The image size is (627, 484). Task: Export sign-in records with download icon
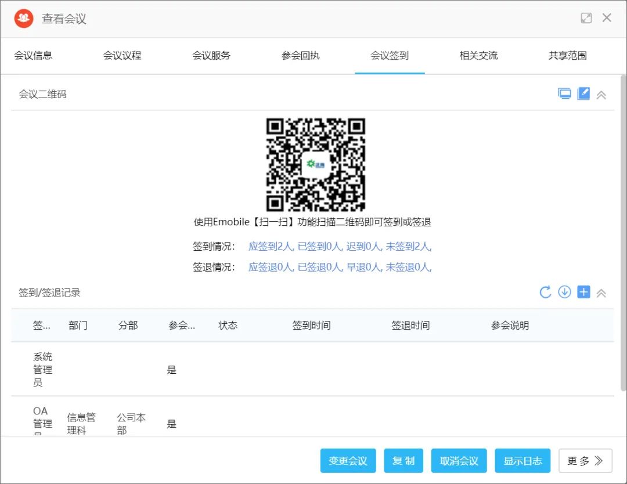(x=565, y=292)
